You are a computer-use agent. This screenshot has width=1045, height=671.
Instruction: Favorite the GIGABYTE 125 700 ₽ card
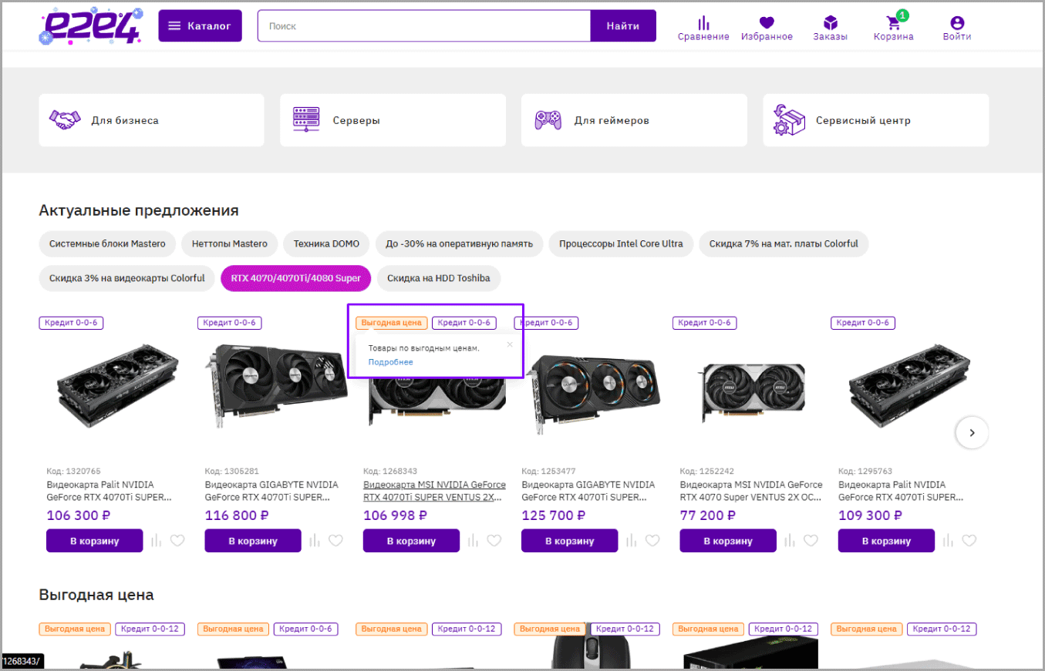pos(652,541)
